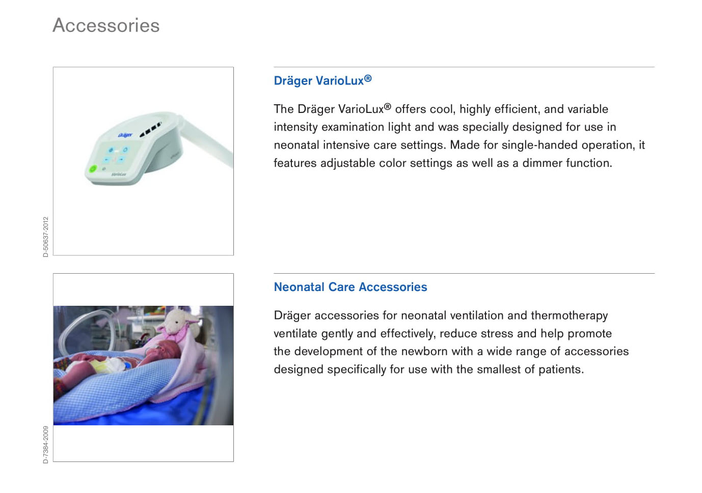The height and width of the screenshot is (493, 702).
Task: Click the D-50637-2012 image reference code
Action: [x=46, y=237]
